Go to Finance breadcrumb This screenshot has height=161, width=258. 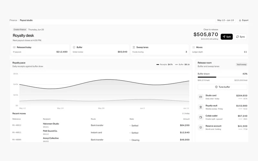coord(13,20)
